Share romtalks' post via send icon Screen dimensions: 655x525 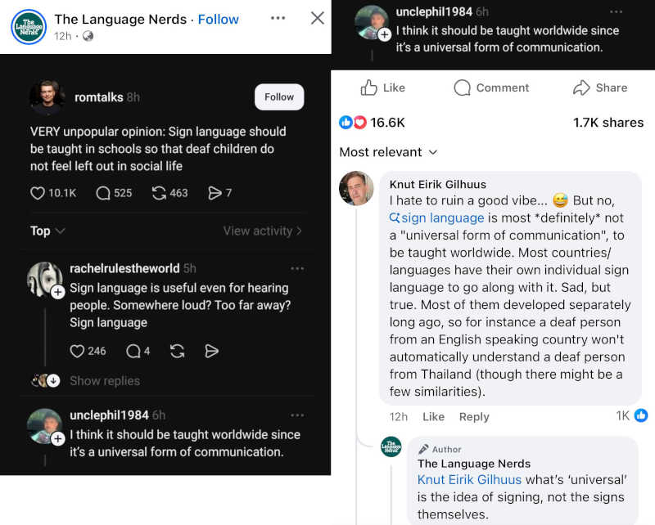(x=215, y=193)
